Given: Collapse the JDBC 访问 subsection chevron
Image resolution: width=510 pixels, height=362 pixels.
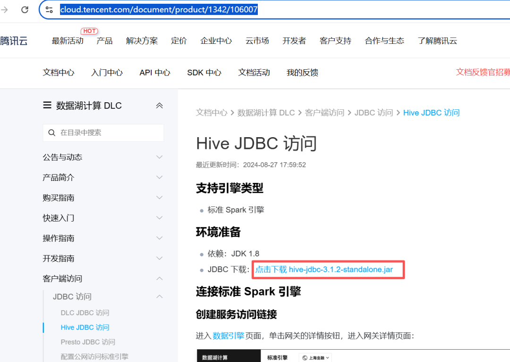Looking at the screenshot, I should coord(160,296).
